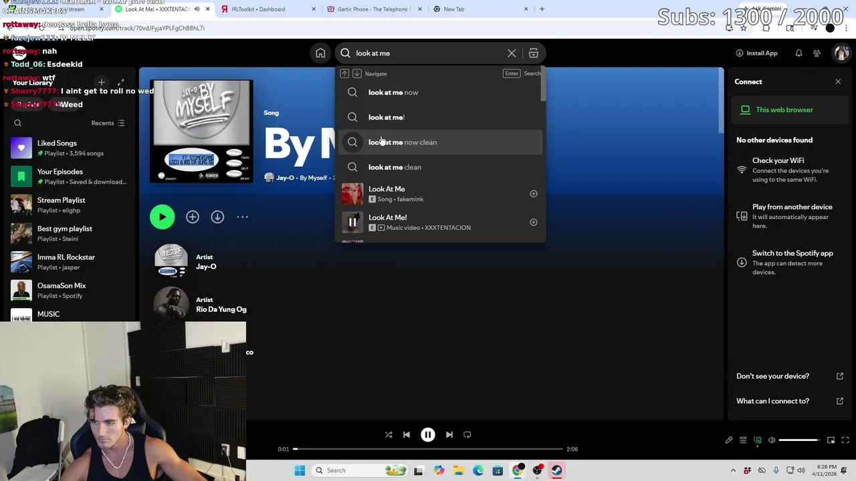The image size is (856, 481).
Task: Open OsamaSon Mix playlist
Action: coord(70,291)
